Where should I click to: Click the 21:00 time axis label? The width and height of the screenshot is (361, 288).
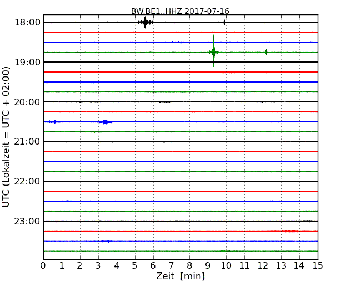[x=27, y=142]
